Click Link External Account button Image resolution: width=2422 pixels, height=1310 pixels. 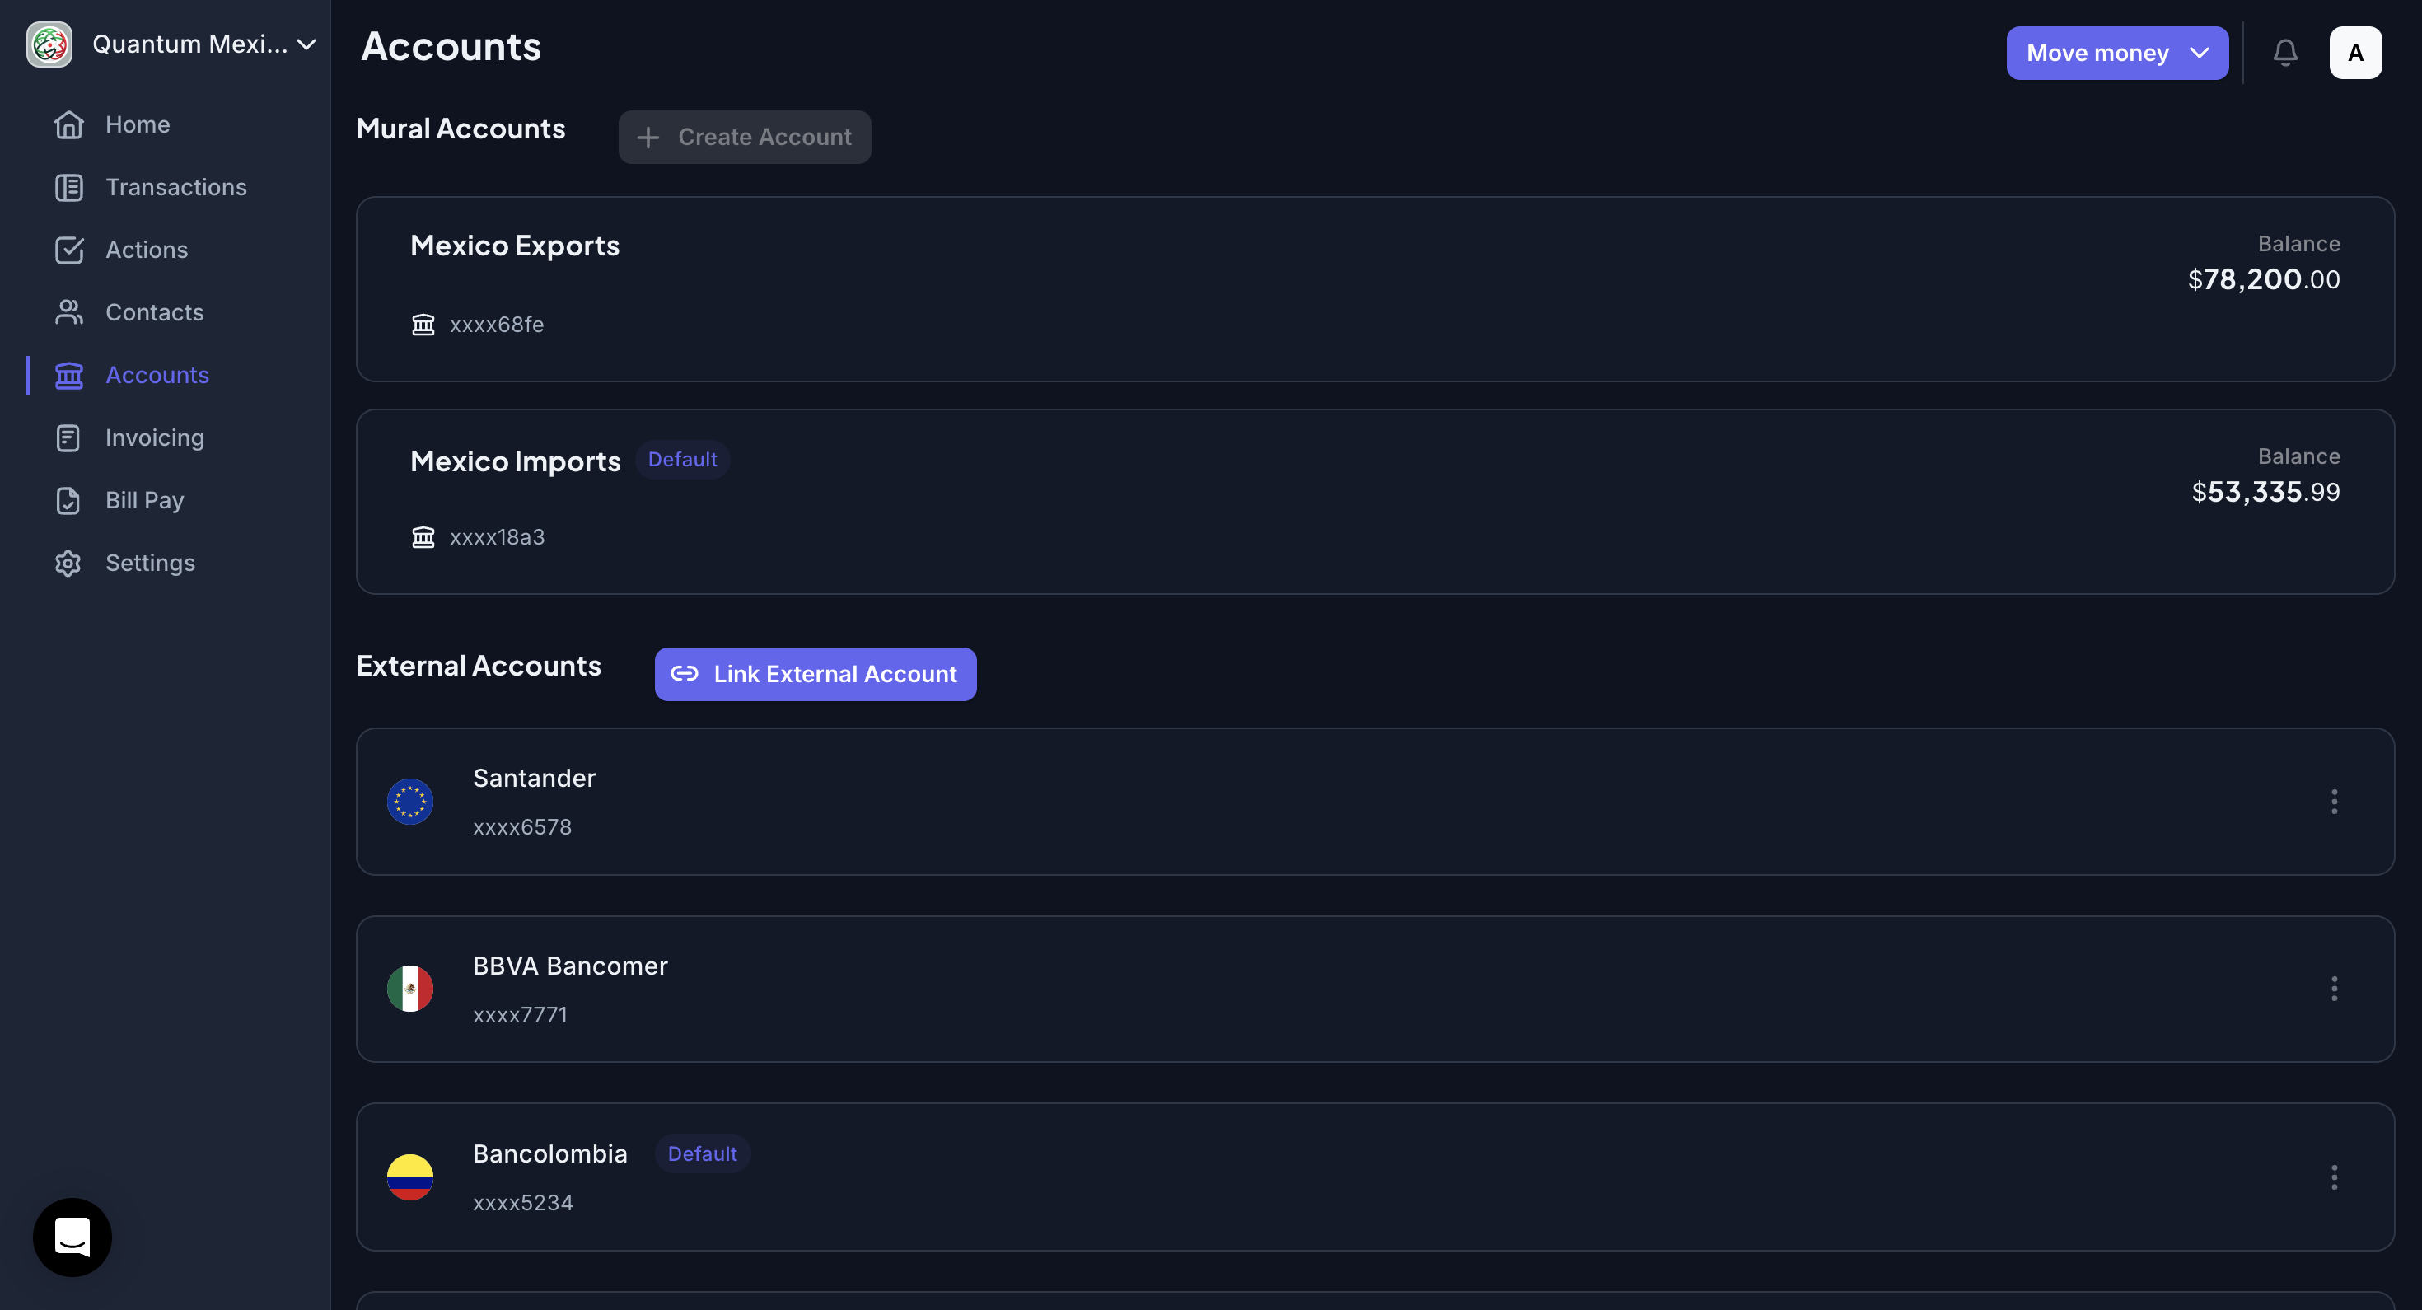click(814, 673)
